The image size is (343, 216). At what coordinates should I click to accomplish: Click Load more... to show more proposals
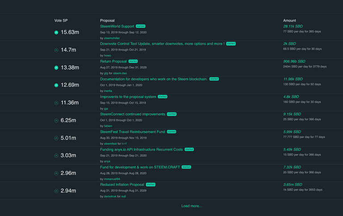click(x=192, y=206)
